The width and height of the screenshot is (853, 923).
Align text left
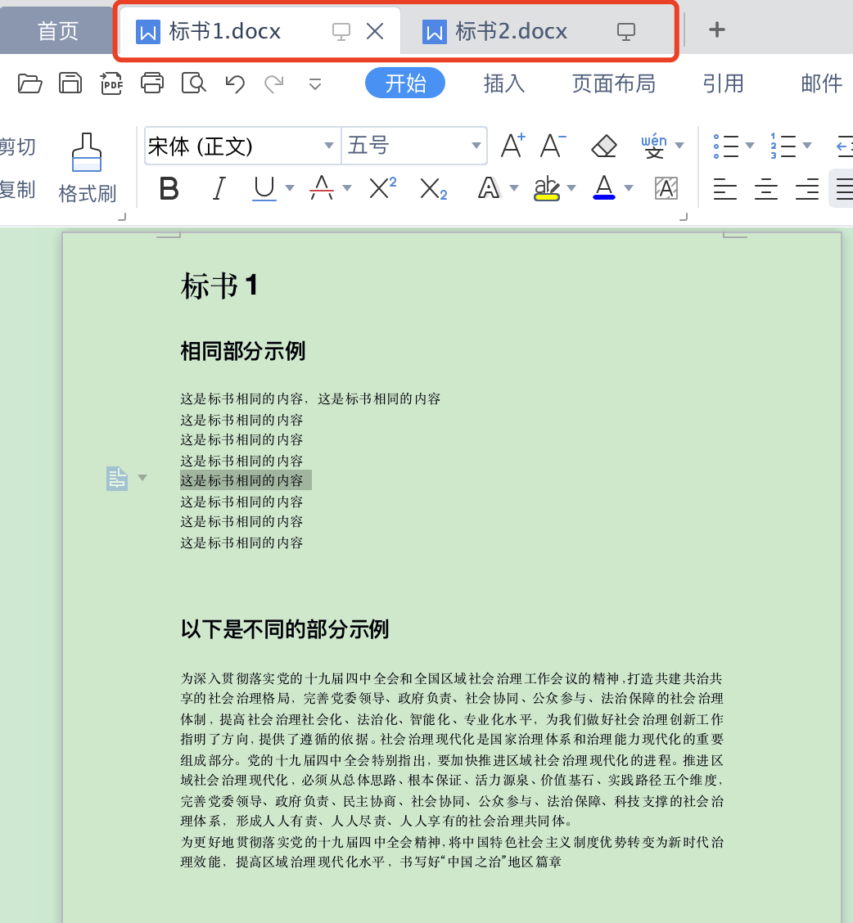click(x=725, y=189)
